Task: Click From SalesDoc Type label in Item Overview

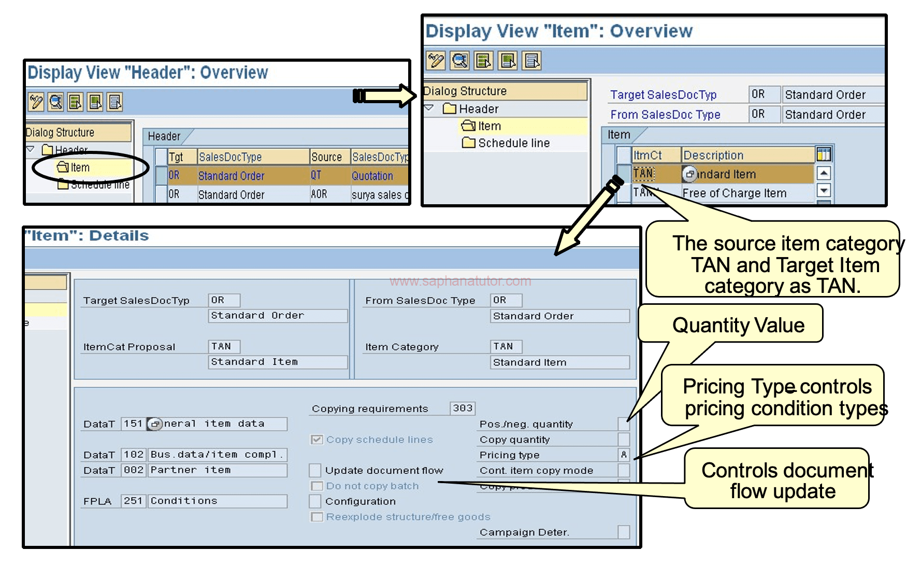Action: [x=665, y=115]
